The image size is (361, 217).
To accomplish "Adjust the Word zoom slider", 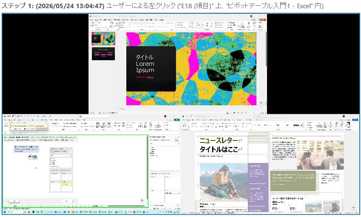I will [x=349, y=213].
